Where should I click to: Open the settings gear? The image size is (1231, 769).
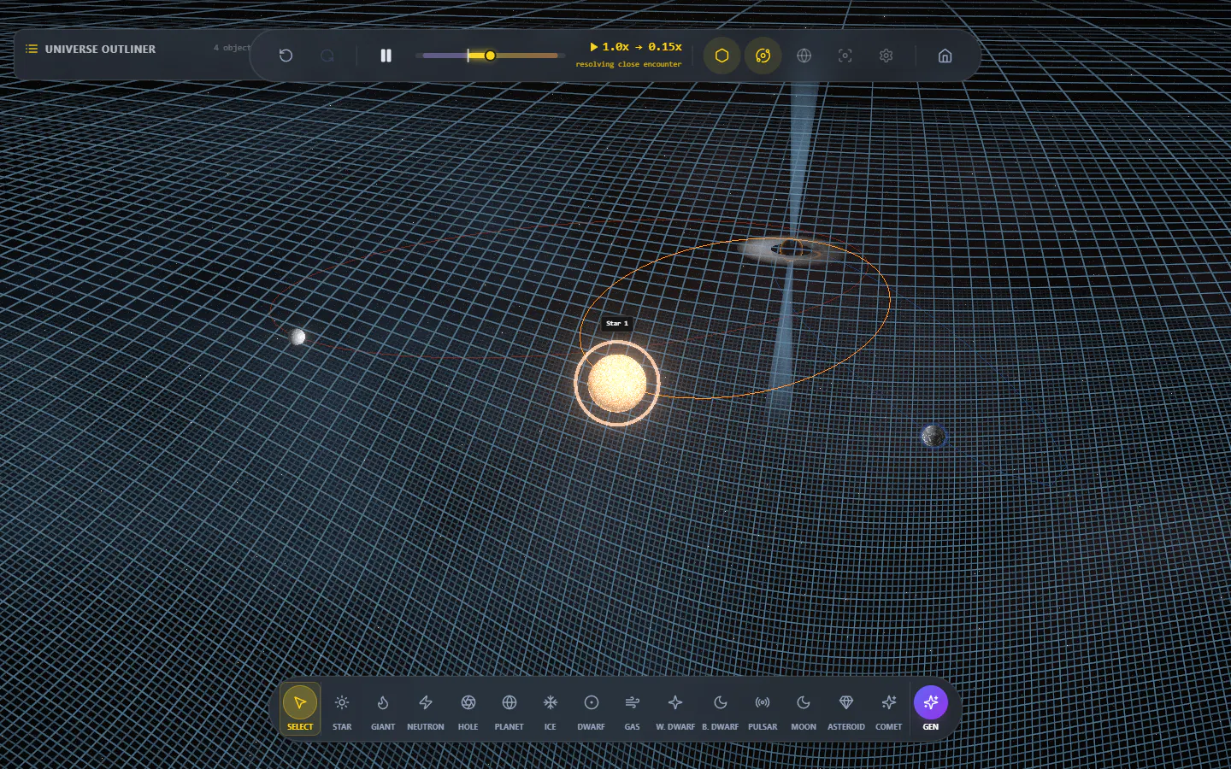point(886,56)
